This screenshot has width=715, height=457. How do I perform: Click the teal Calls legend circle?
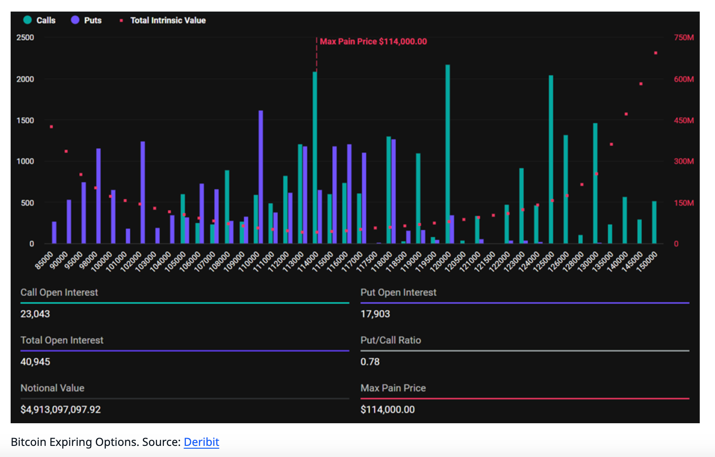27,20
